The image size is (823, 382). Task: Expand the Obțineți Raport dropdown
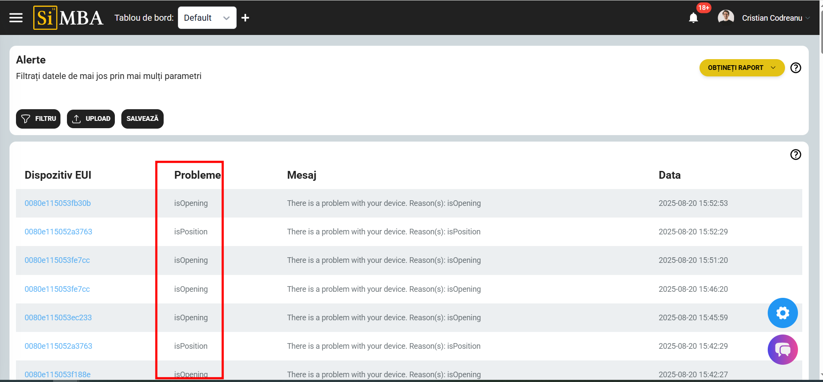[x=741, y=68]
